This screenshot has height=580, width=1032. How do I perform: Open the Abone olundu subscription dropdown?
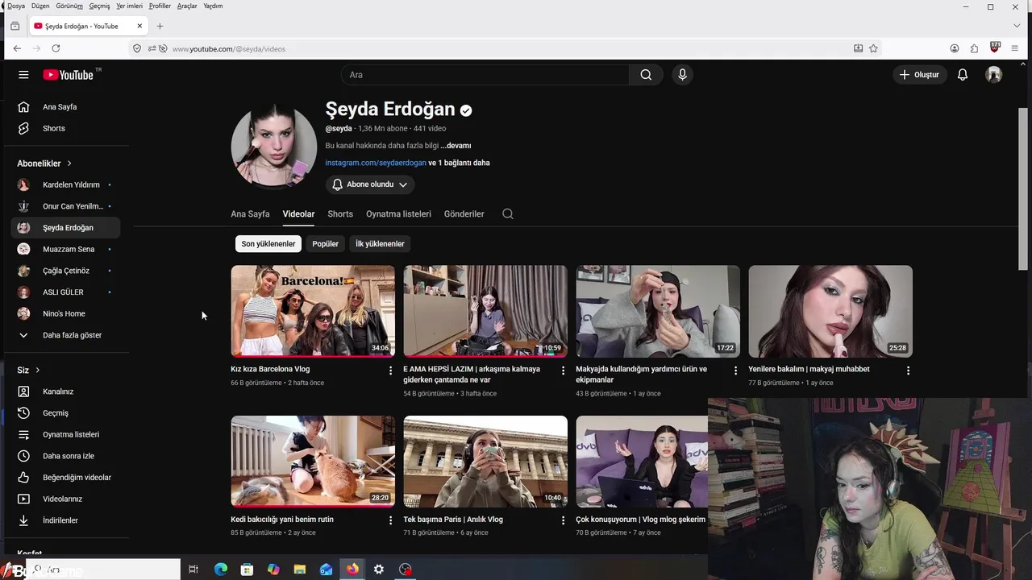click(370, 184)
